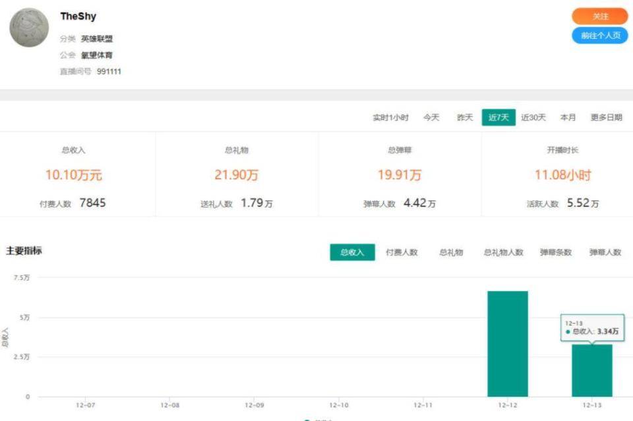The image size is (633, 421).
Task: Click the 英雄联盟 category label
Action: pyautogui.click(x=97, y=39)
